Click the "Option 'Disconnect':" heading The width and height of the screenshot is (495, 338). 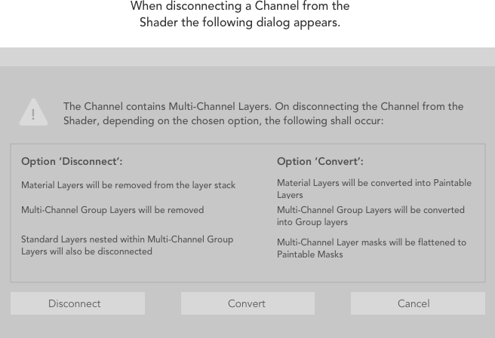click(x=72, y=162)
